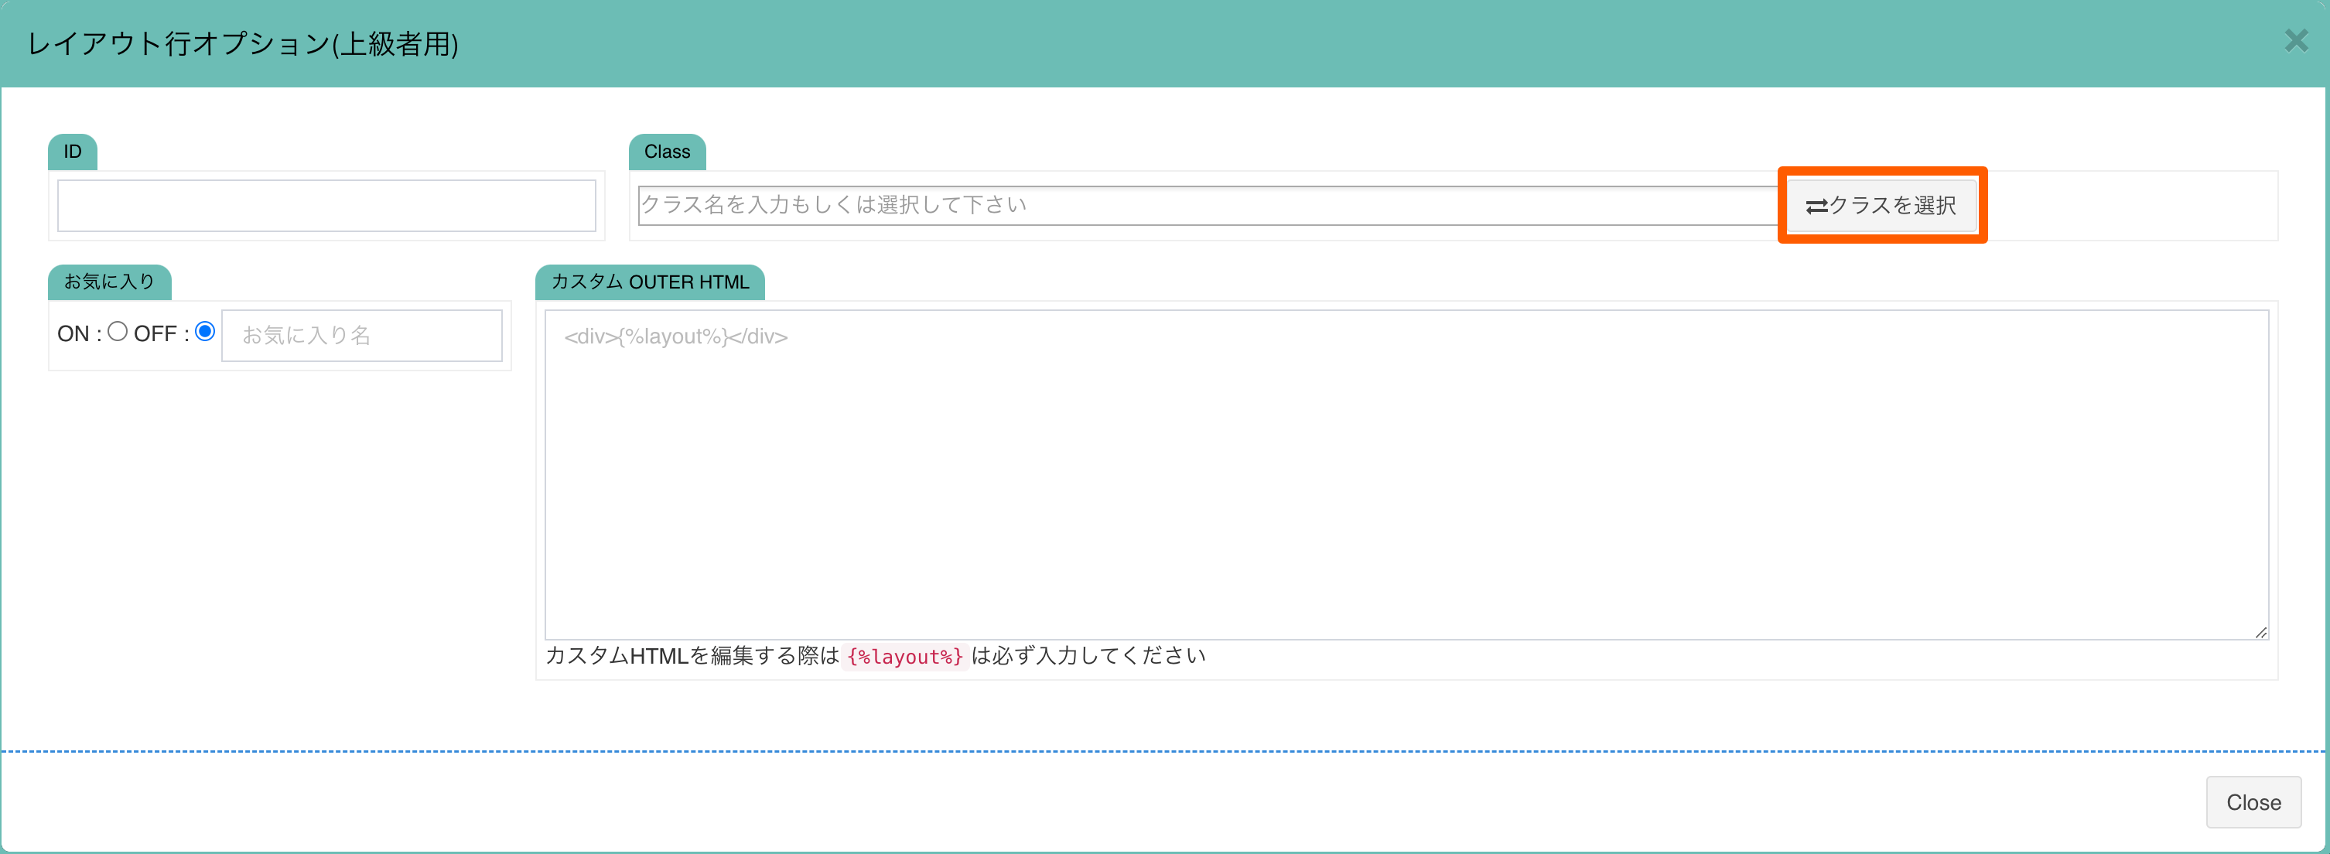Click the Close button at the bottom
Image resolution: width=2330 pixels, height=854 pixels.
point(2253,801)
